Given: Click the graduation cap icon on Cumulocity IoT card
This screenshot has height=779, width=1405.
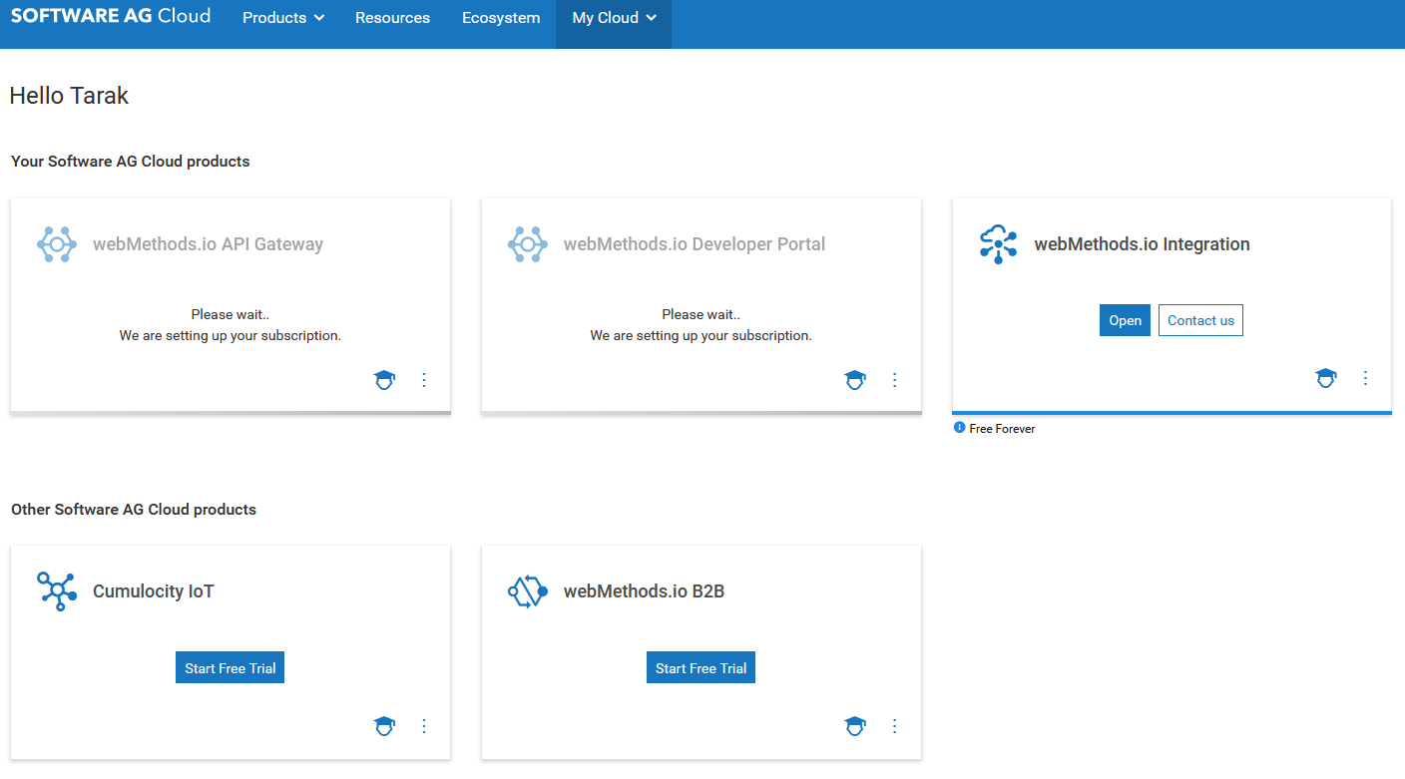Looking at the screenshot, I should tap(384, 726).
